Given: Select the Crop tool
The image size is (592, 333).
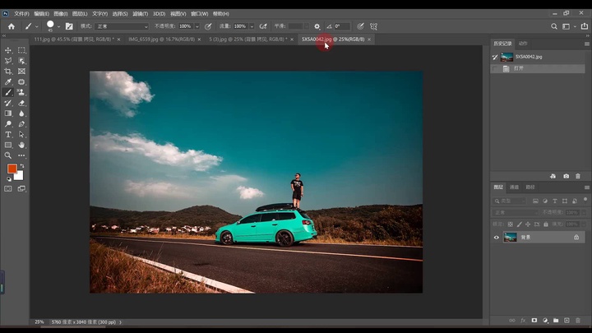Looking at the screenshot, I should (x=8, y=72).
